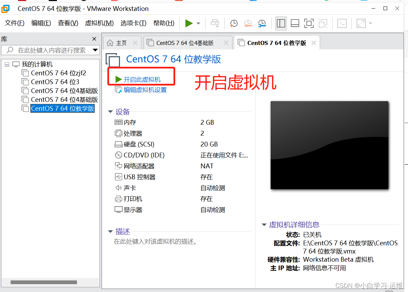Open the 帮助(H) menu
This screenshot has height=292, width=408.
tap(164, 23)
